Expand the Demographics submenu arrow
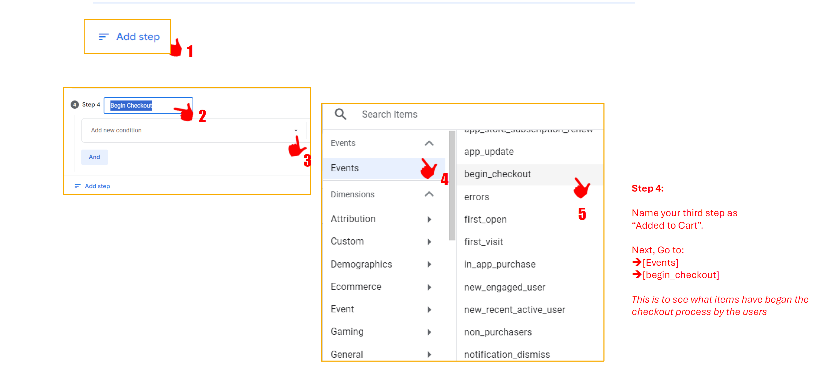Viewport: 817px width, 368px height. click(x=429, y=264)
